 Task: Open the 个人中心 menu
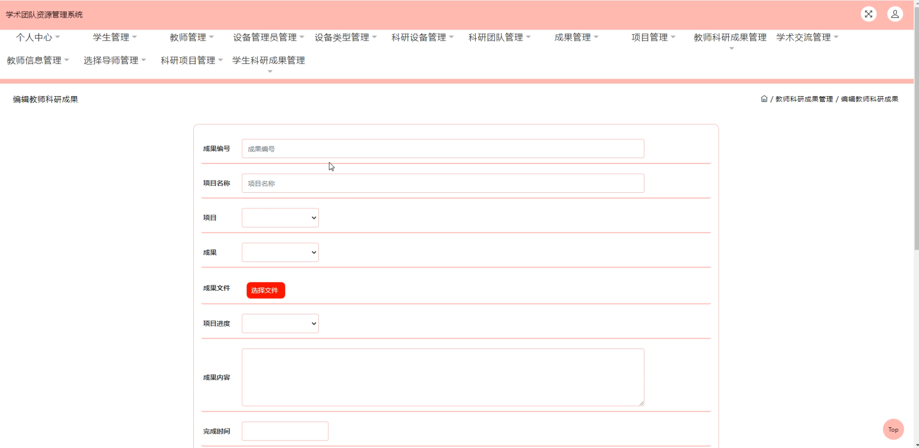pyautogui.click(x=38, y=38)
